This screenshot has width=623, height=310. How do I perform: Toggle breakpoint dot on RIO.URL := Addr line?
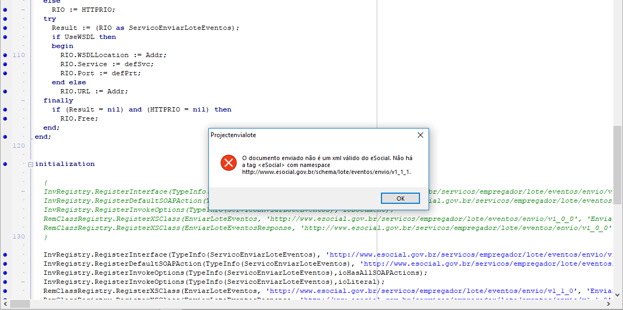coord(5,91)
